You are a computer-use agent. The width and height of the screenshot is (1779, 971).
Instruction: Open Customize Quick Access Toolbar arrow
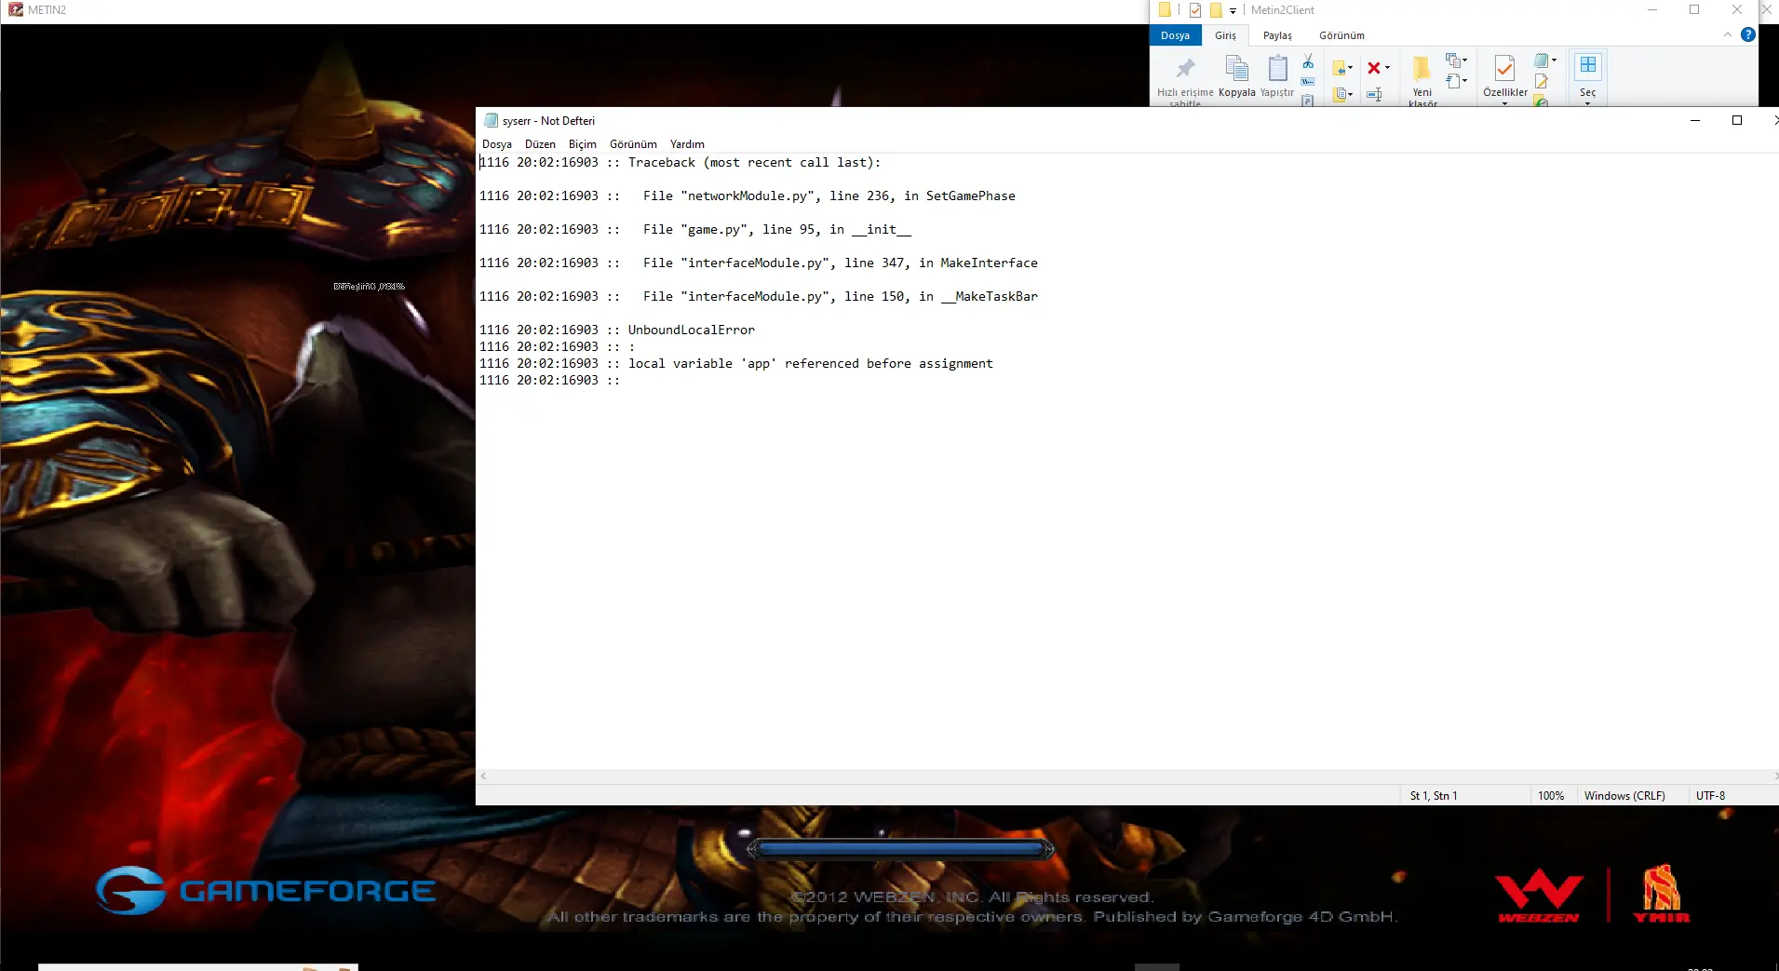[1233, 11]
